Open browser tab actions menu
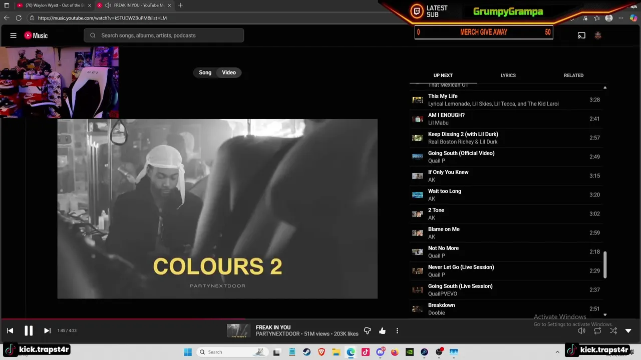This screenshot has height=360, width=641. point(7,5)
